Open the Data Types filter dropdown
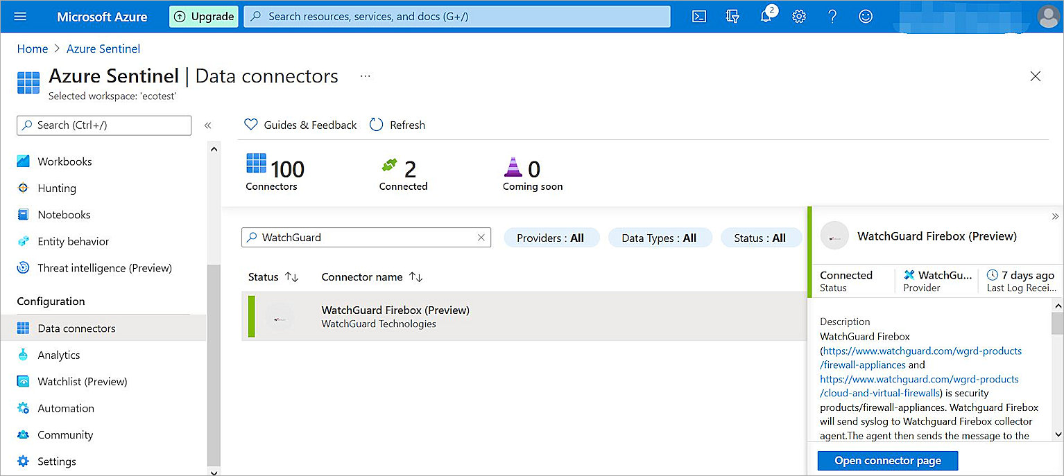The width and height of the screenshot is (1064, 476). pos(660,237)
